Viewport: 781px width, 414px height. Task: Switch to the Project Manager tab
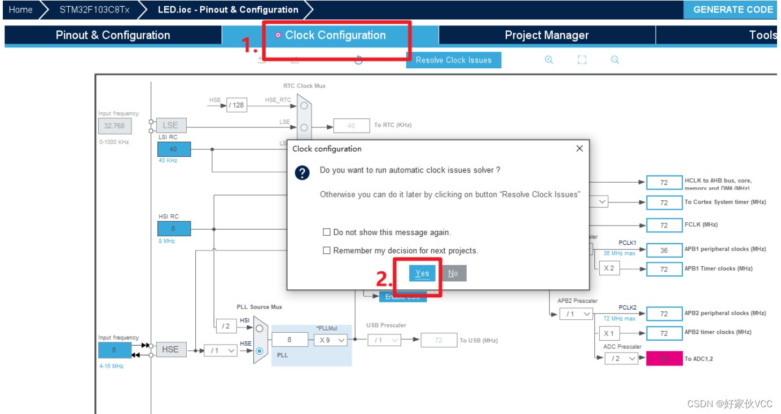point(546,35)
